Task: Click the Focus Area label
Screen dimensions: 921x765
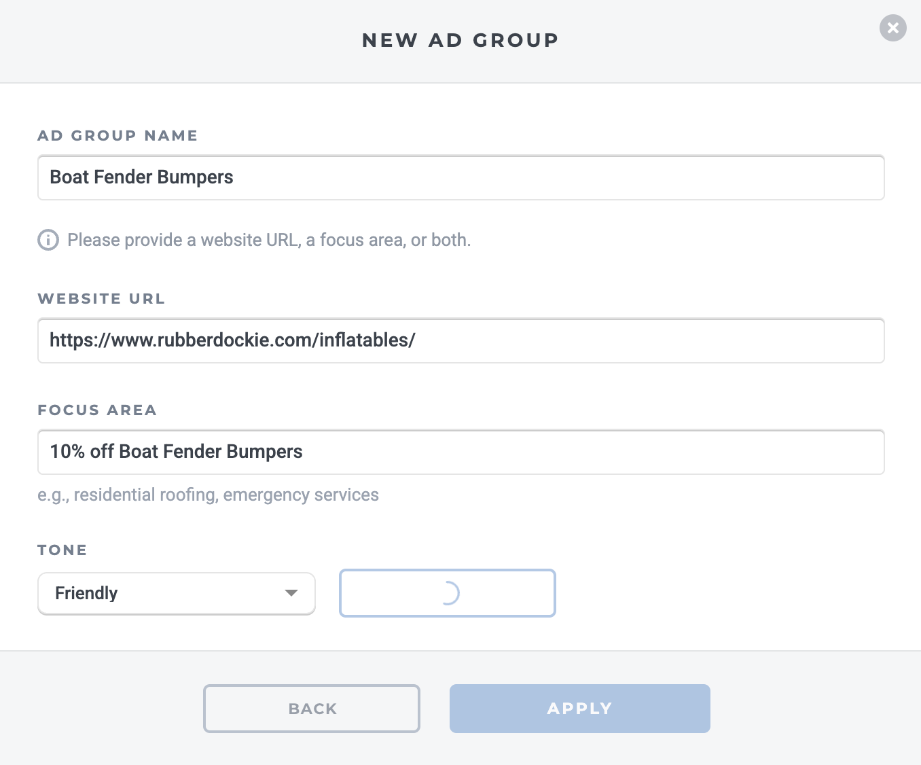Action: (x=97, y=410)
